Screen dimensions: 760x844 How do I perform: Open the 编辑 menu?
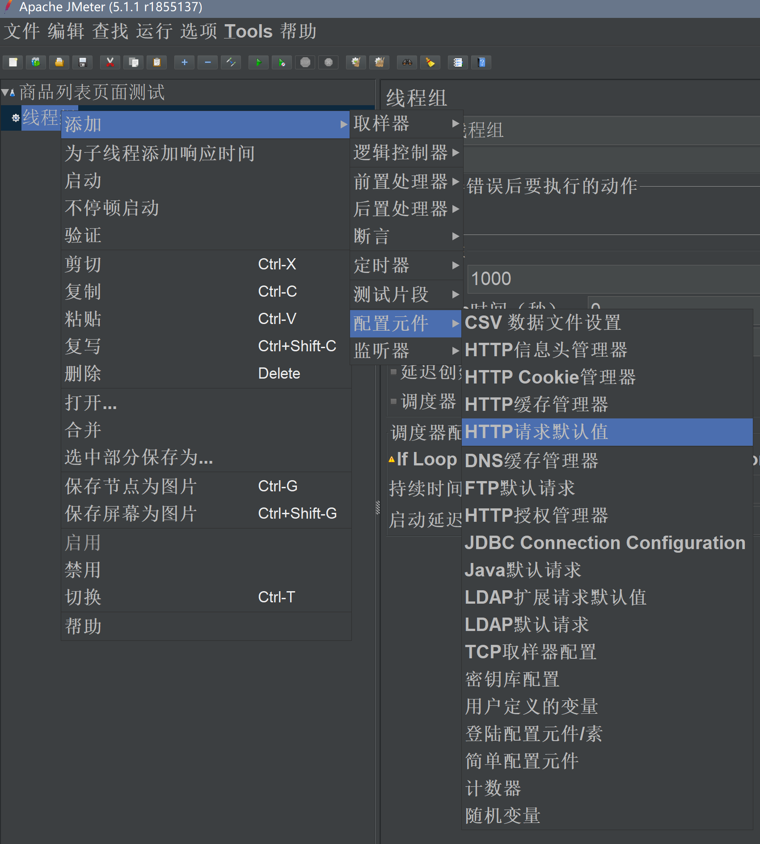tap(66, 32)
